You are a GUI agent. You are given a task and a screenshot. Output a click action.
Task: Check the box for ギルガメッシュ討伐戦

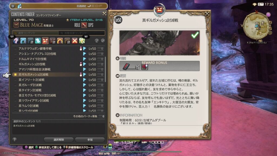pos(15,64)
